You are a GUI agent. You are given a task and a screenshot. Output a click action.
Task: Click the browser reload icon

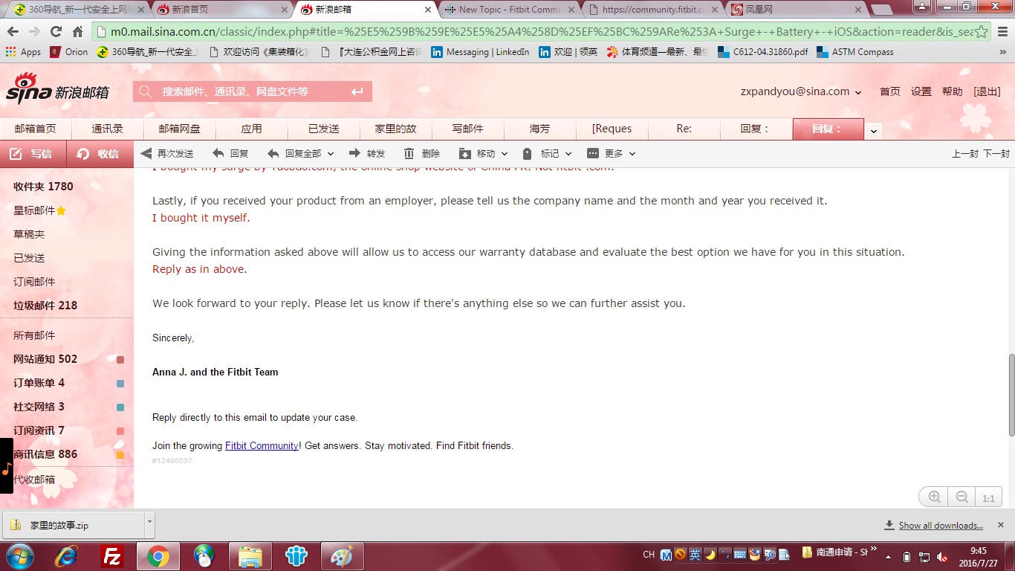56,32
